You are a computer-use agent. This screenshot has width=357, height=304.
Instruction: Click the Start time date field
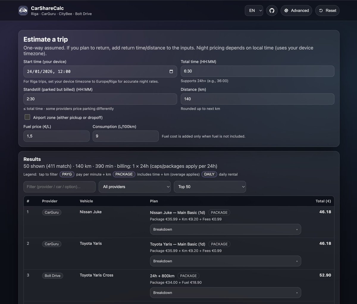pos(100,71)
